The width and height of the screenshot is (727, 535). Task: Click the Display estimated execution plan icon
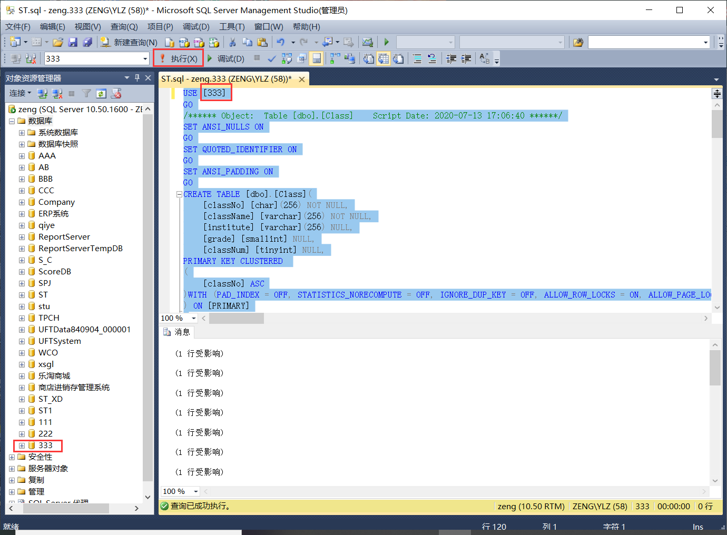pyautogui.click(x=287, y=58)
